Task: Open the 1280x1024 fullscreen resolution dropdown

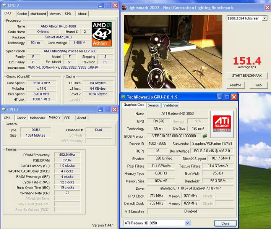Action: click(265, 18)
